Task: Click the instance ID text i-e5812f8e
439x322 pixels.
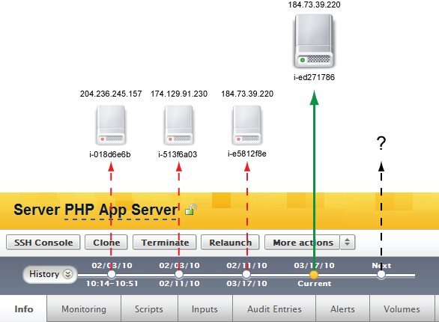Action: (246, 154)
